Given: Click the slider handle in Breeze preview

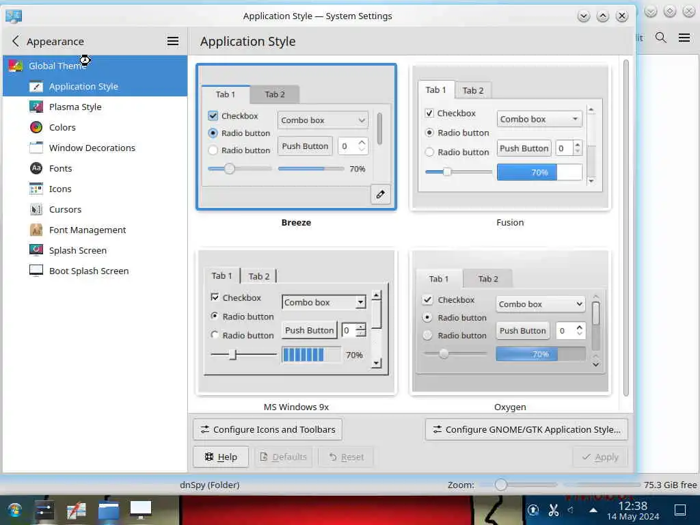Looking at the screenshot, I should [230, 169].
